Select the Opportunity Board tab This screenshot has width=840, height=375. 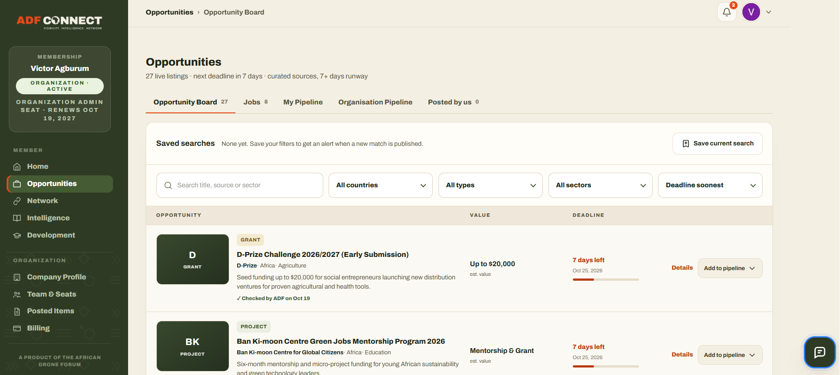point(190,102)
